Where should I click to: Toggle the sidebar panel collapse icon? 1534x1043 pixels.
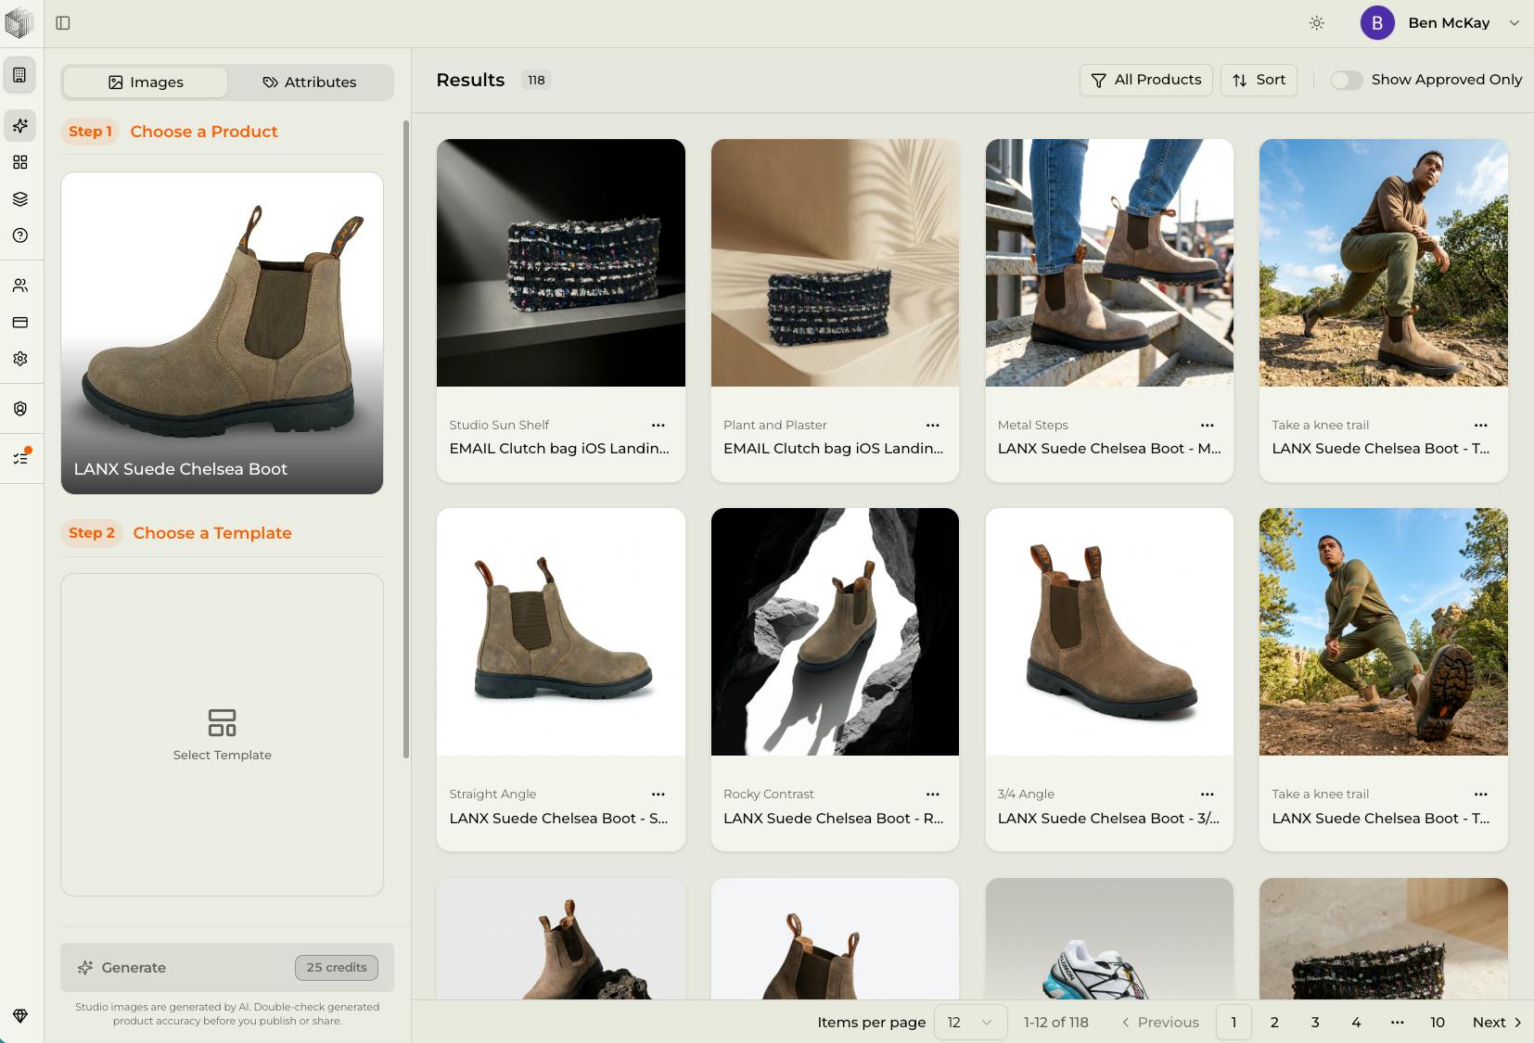[63, 23]
